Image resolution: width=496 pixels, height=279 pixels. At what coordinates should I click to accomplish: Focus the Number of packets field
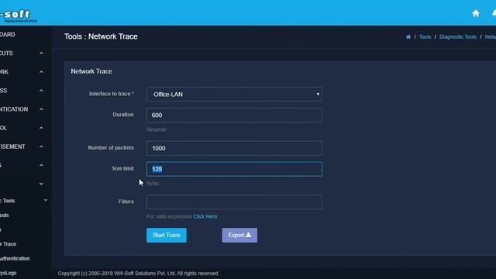pyautogui.click(x=234, y=148)
